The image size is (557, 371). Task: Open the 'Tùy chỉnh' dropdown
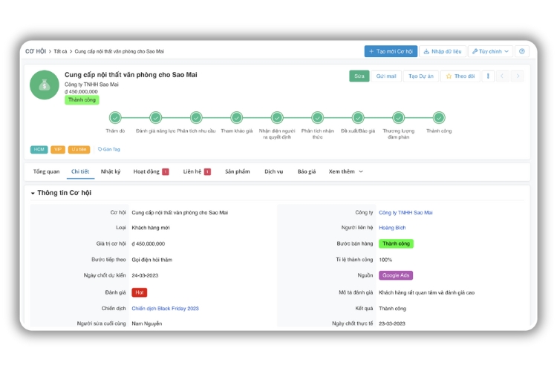491,52
